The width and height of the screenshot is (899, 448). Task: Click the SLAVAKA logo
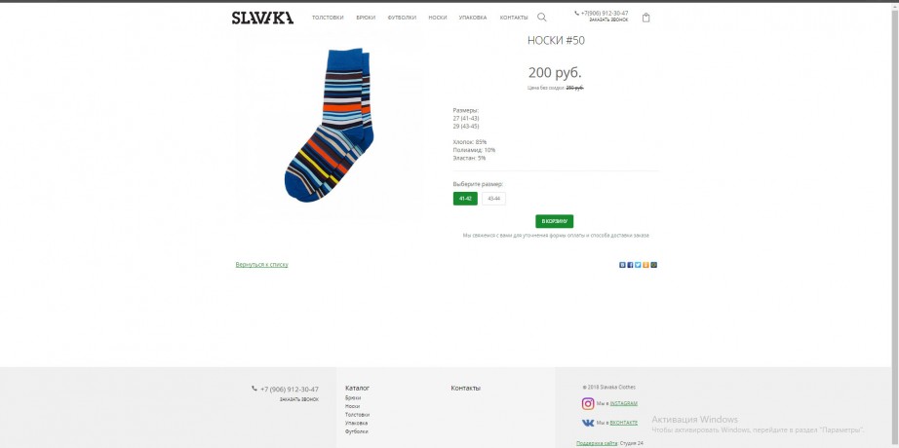click(x=262, y=18)
